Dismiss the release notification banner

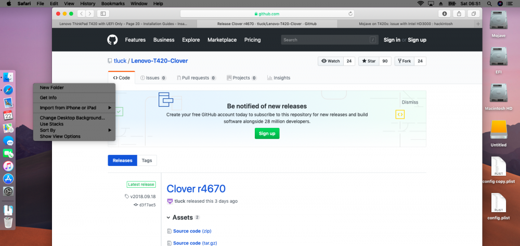coord(410,102)
